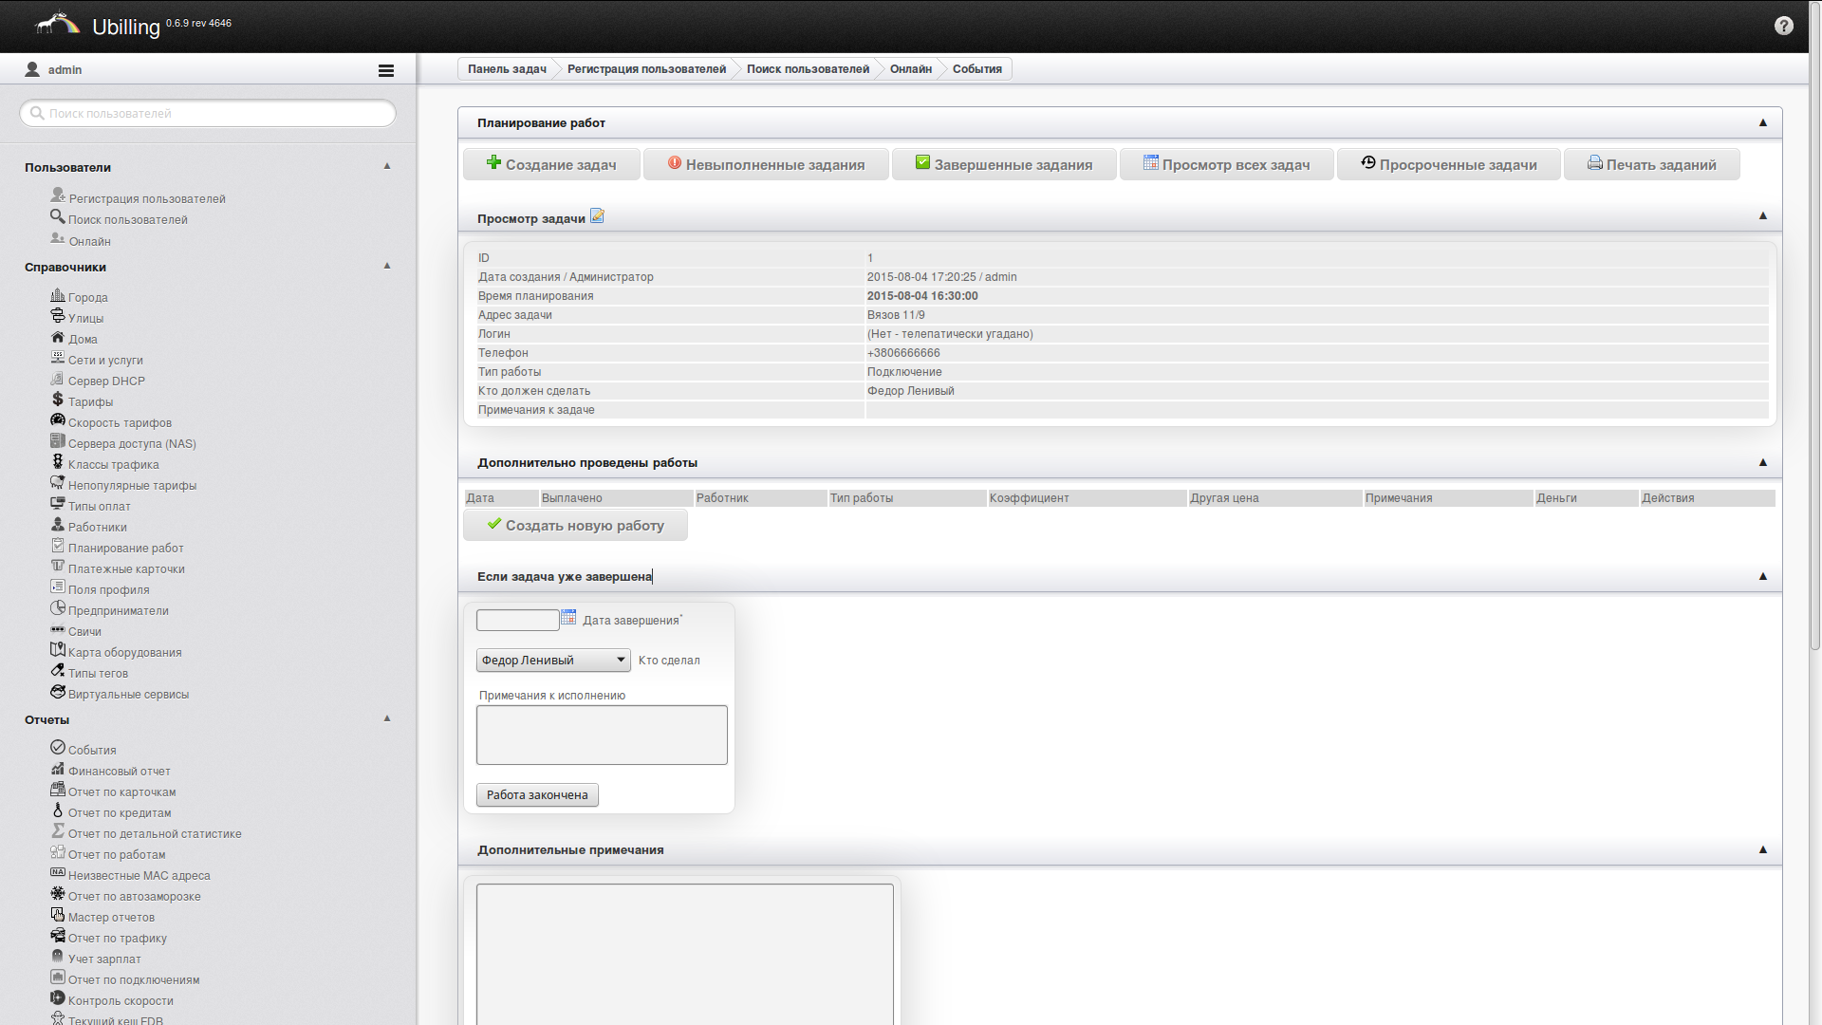Viewport: 1822px width, 1025px height.
Task: Open the calendar date picker icon
Action: coord(568,618)
